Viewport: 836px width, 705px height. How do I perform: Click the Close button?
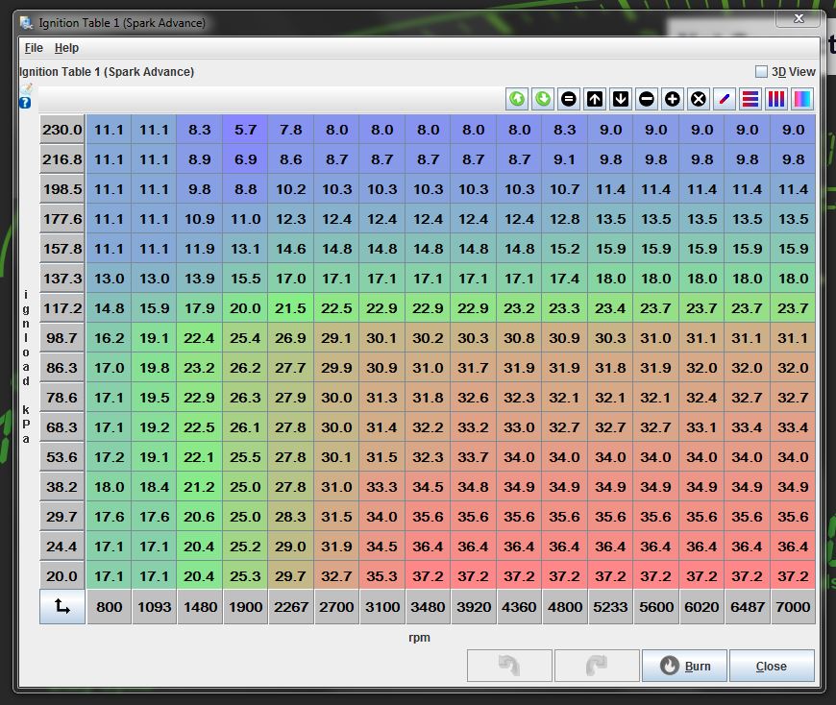771,666
